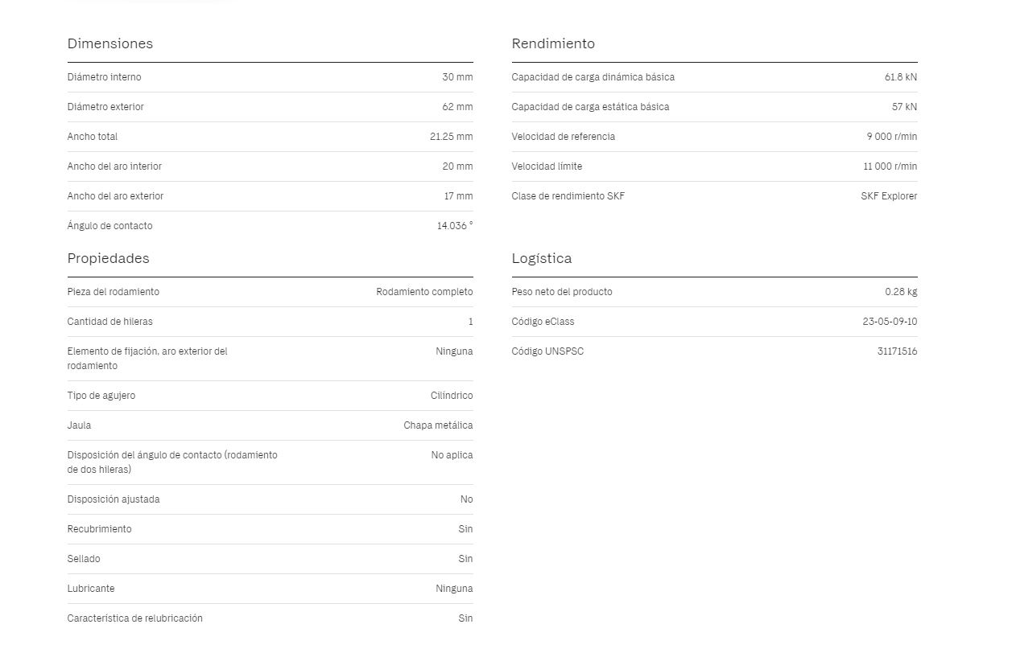This screenshot has width=1012, height=653.
Task: Click the Dimensiones section heading
Action: [110, 43]
